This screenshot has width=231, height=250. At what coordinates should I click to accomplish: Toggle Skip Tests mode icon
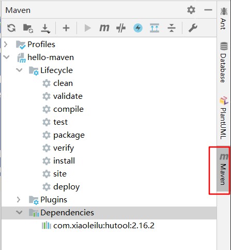[x=121, y=28]
